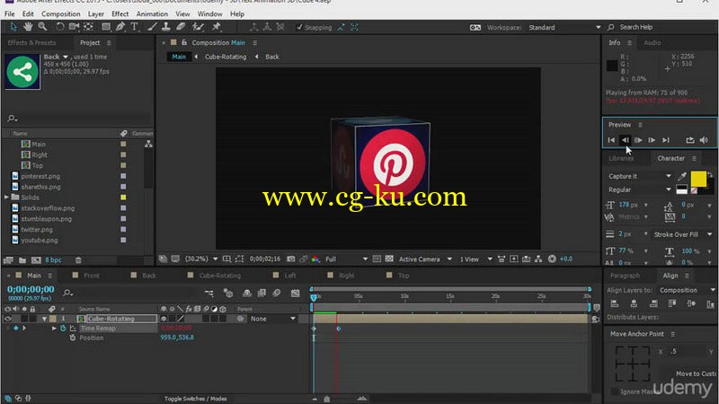This screenshot has width=719, height=404.
Task: Click the yellow fill color swatch
Action: 698,179
